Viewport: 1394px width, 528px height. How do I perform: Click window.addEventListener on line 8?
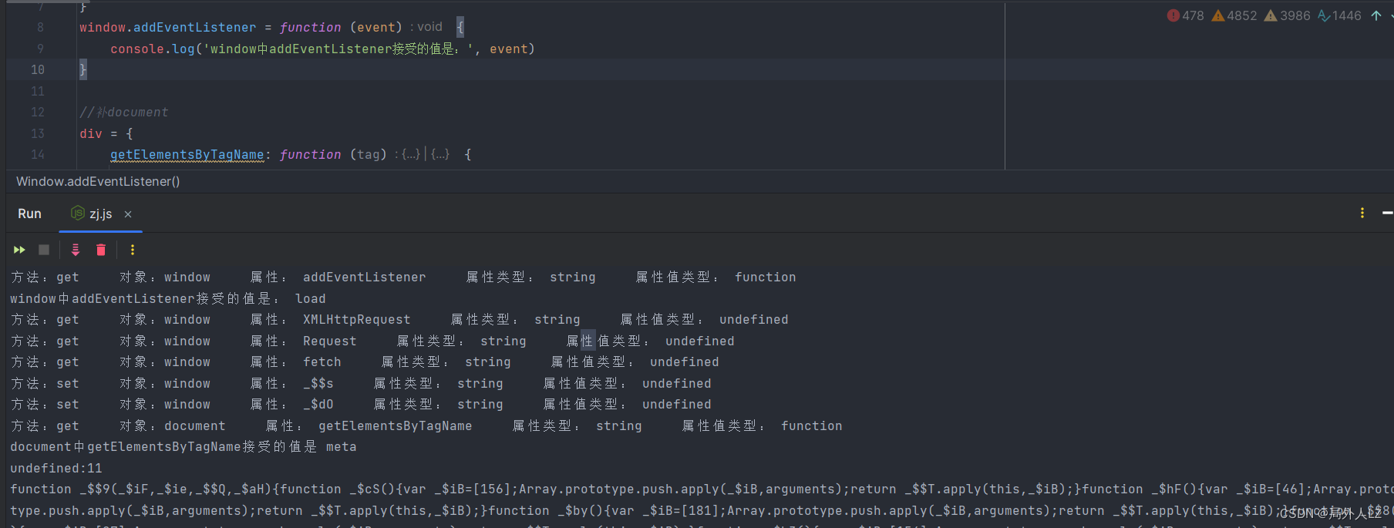click(x=167, y=27)
